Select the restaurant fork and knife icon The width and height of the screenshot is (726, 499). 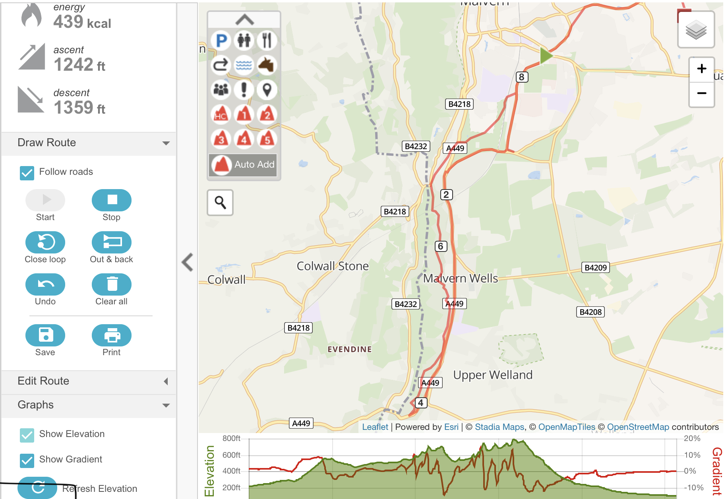point(267,41)
